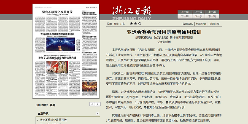Screen dimensions: 248x124
Task: Open article 坚定不移深化改革开放 in article list
Action: tap(53, 120)
